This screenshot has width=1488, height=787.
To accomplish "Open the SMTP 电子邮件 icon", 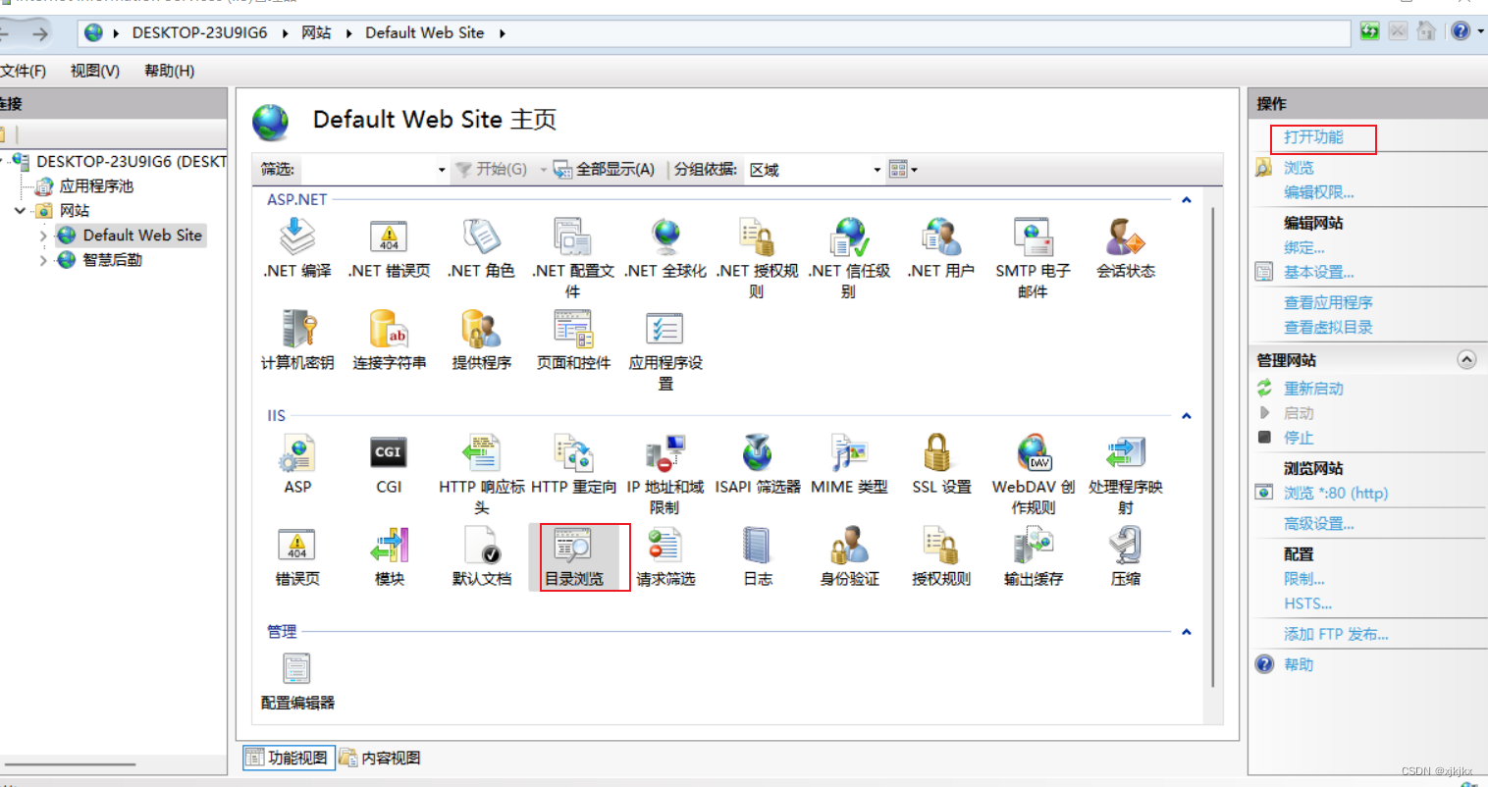I will click(1033, 236).
